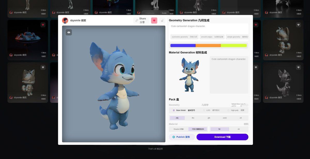Viewport: 310px width, 159px height.
Task: Click heart on tan cat figurine card
Action: pos(43,67)
